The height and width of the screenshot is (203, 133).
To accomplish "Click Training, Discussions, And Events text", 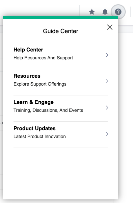I will [x=48, y=110].
